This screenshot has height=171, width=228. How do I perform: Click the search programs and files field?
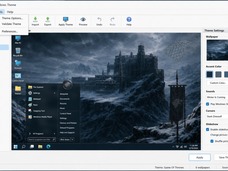click(x=42, y=139)
